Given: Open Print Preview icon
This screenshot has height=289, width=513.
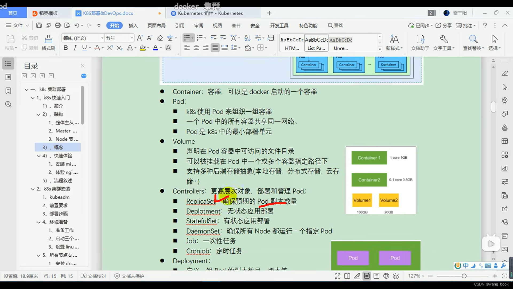Looking at the screenshot, I should tap(67, 25).
